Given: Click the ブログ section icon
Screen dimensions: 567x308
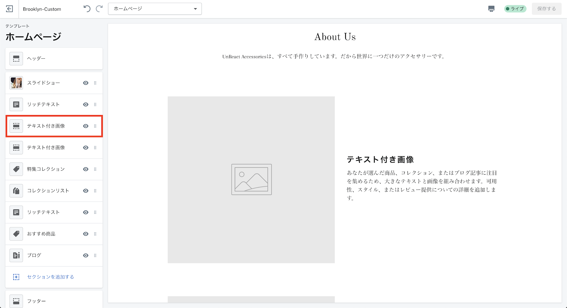Looking at the screenshot, I should click(x=16, y=255).
